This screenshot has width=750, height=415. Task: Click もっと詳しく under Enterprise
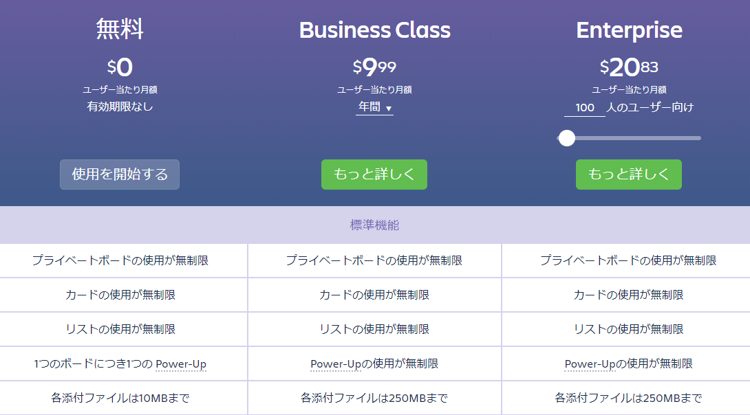point(628,175)
